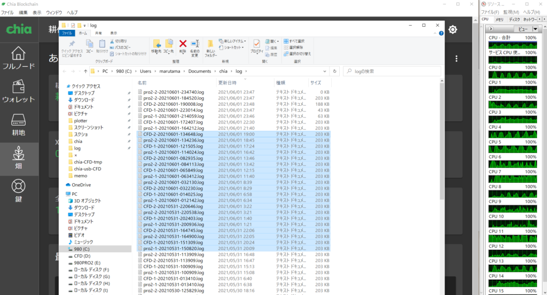The width and height of the screenshot is (547, 295).
Task: Open 移動先 (Move to) dropdown
Action: pos(157,46)
